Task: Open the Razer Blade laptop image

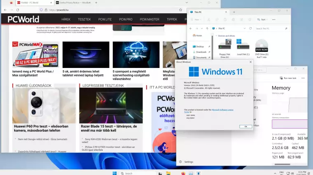Action: click(x=111, y=105)
